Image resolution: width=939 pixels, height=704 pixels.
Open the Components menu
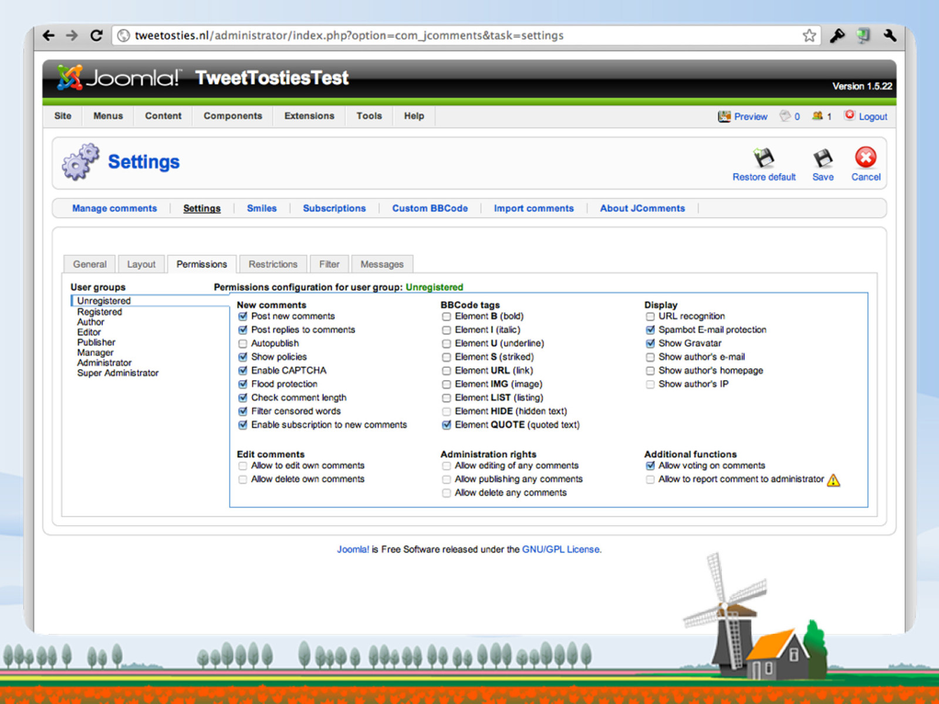point(233,116)
